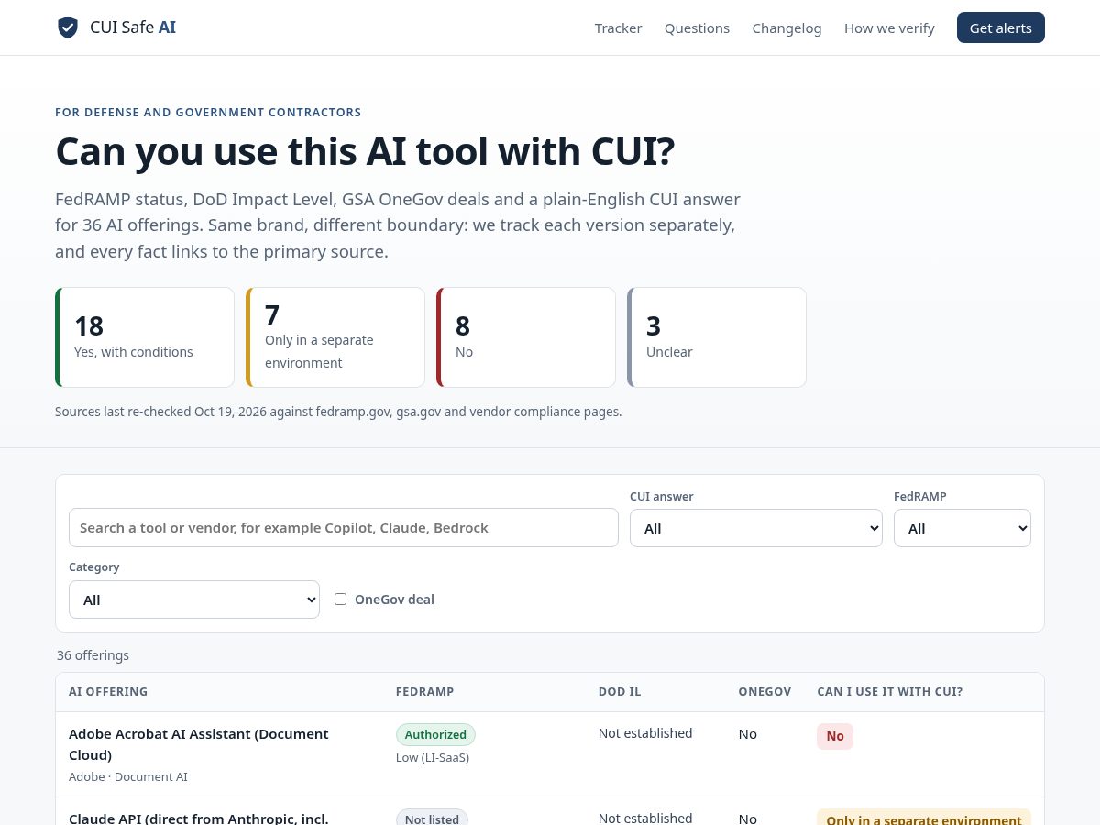This screenshot has width=1100, height=825.
Task: Open the Questions nav link
Action: click(697, 28)
